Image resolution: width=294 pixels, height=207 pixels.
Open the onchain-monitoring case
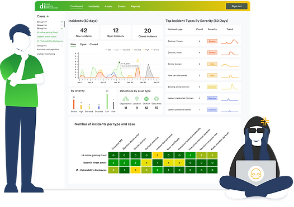coord(46,54)
